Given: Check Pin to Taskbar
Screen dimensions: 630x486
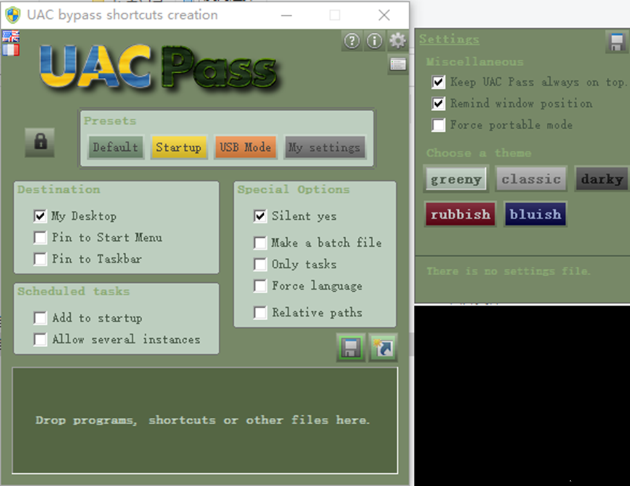Looking at the screenshot, I should coord(40,258).
